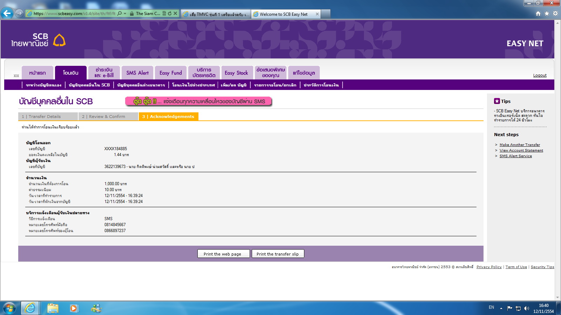Click the Make Another Transfer link
This screenshot has height=315, width=561.
point(520,145)
